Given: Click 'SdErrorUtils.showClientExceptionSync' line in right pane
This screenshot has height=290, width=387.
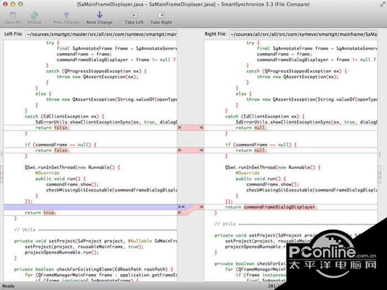Looking at the screenshot, I should coord(306,122).
